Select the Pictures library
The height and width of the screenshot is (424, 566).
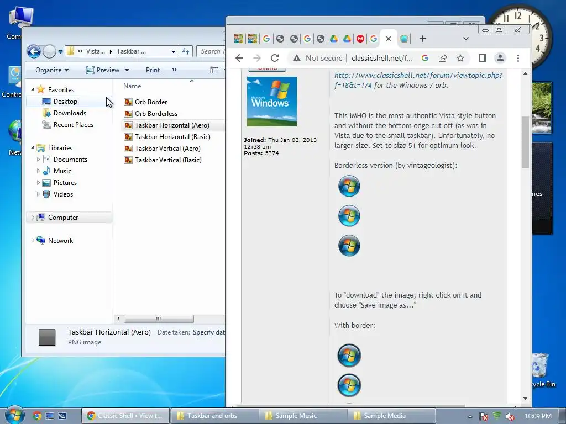(x=65, y=182)
